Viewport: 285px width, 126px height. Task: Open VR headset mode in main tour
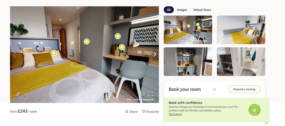coord(143,94)
